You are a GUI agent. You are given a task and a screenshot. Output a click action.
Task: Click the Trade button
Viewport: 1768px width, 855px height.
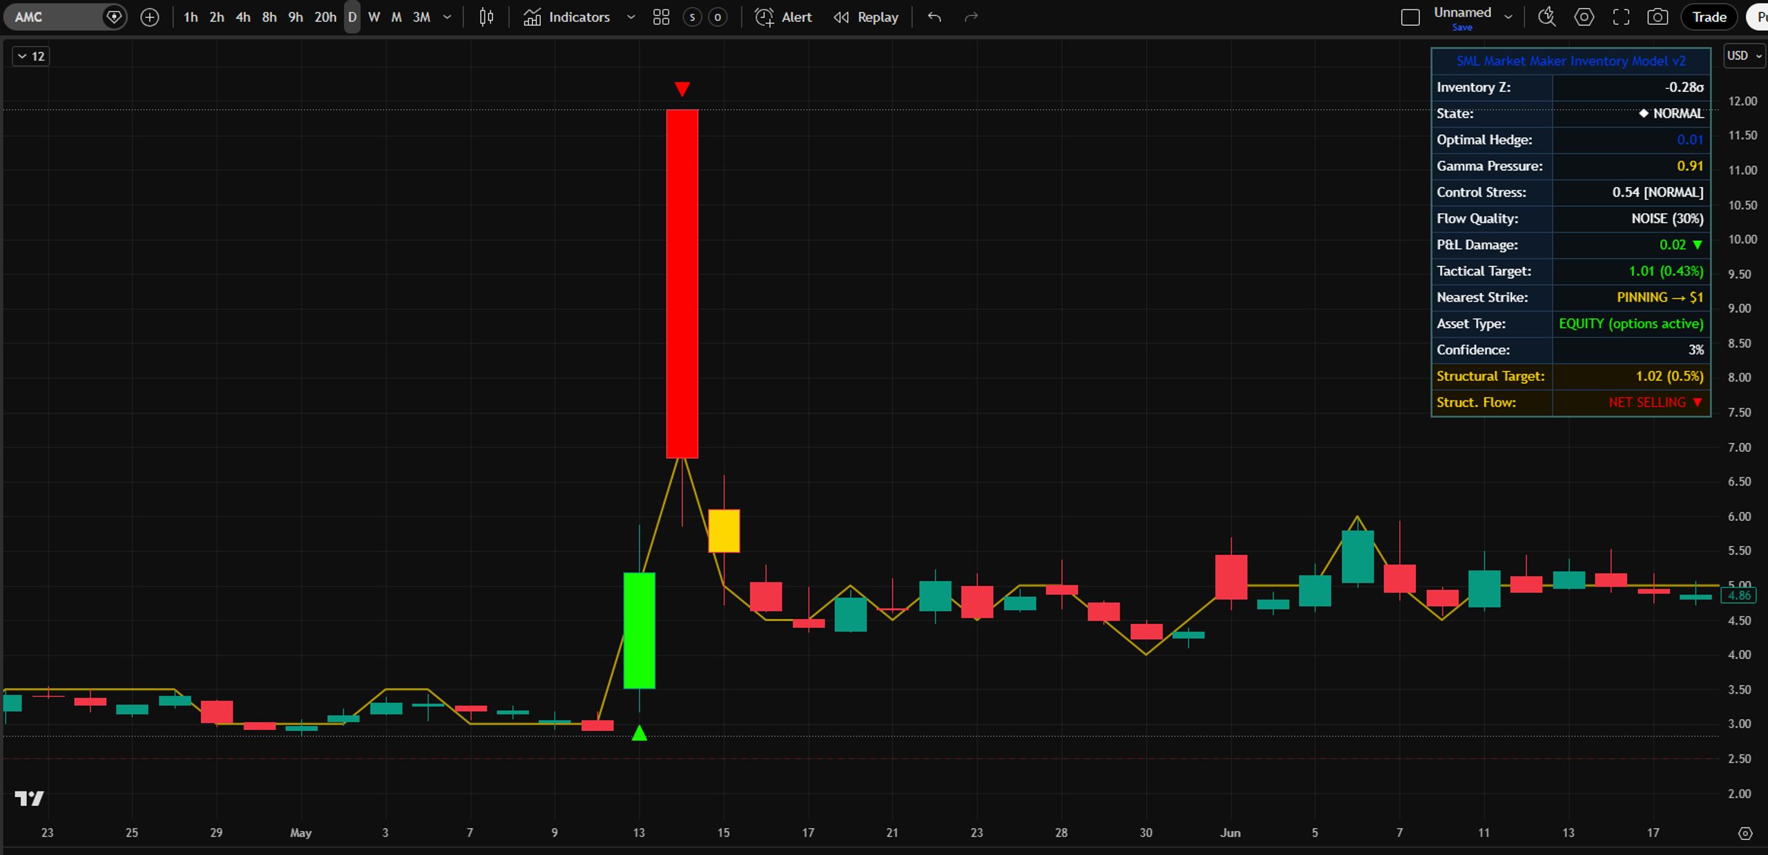click(x=1709, y=17)
